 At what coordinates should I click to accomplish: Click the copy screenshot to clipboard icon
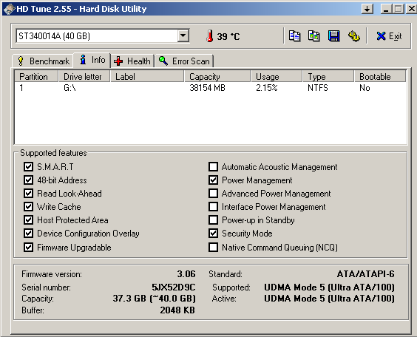pos(313,36)
